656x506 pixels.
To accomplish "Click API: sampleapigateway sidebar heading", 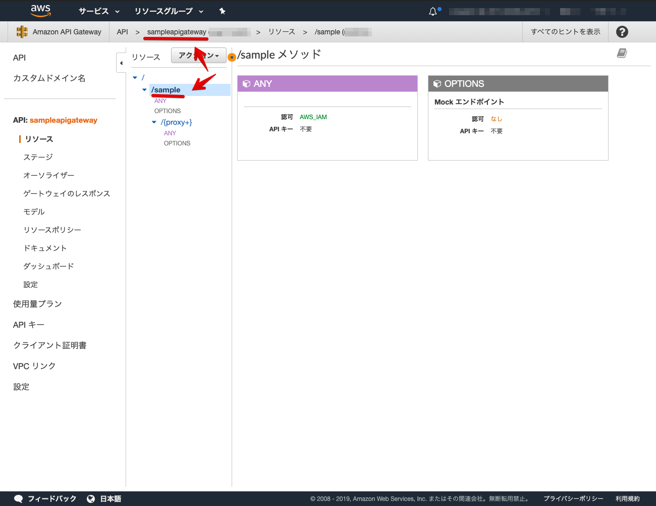I will 55,120.
